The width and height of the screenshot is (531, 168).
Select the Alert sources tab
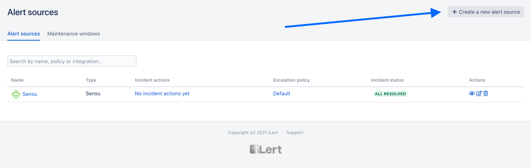coord(24,34)
